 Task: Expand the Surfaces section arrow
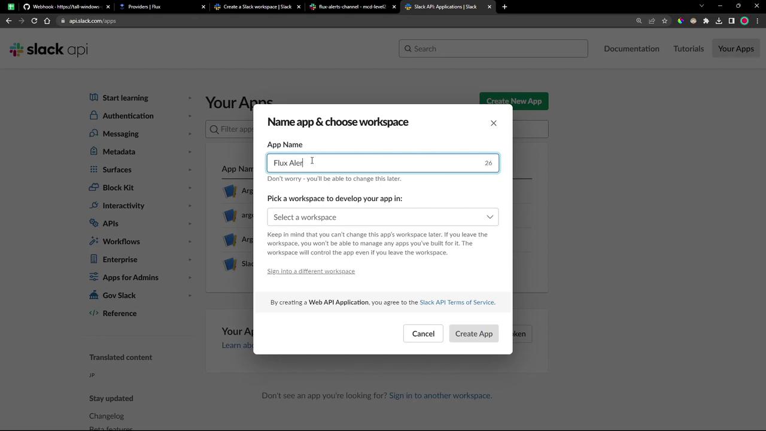click(190, 169)
